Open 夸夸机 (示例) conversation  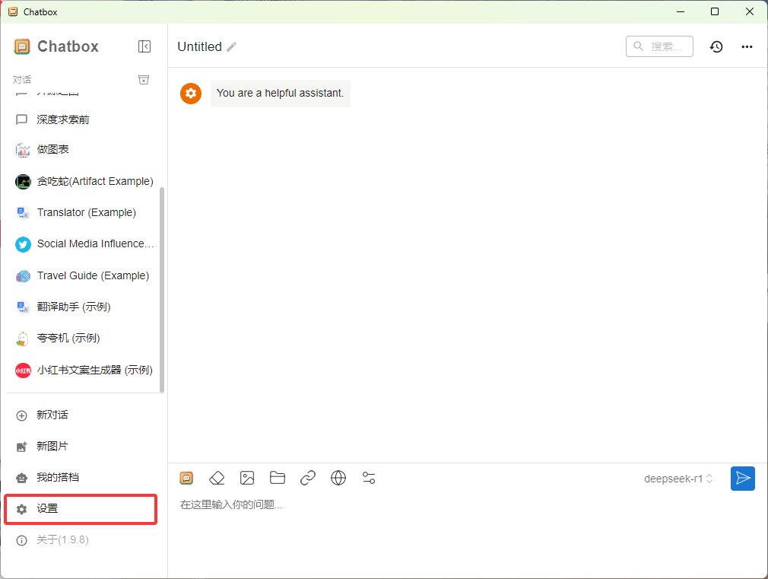(x=84, y=339)
